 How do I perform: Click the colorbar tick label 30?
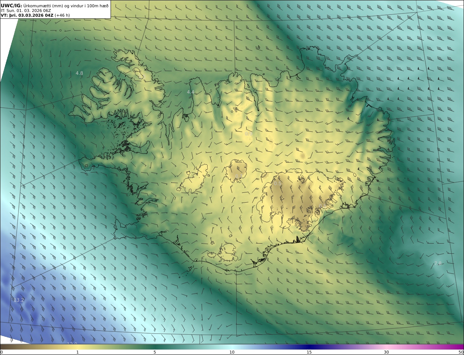[x=386, y=352]
